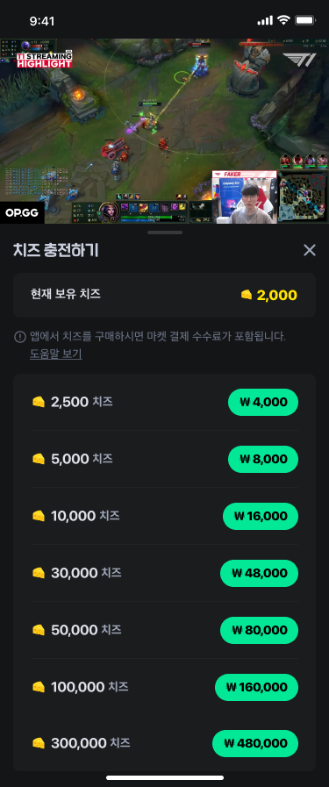This screenshot has width=329, height=787.
Task: Click the bottom sheet drag handle
Action: click(x=165, y=232)
